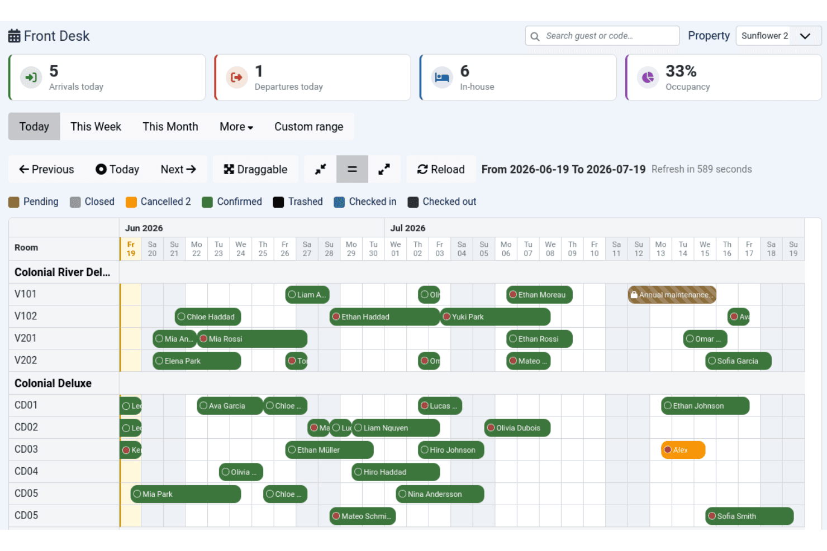827x551 pixels.
Task: Click the Front Desk calendar icon
Action: [x=15, y=36]
